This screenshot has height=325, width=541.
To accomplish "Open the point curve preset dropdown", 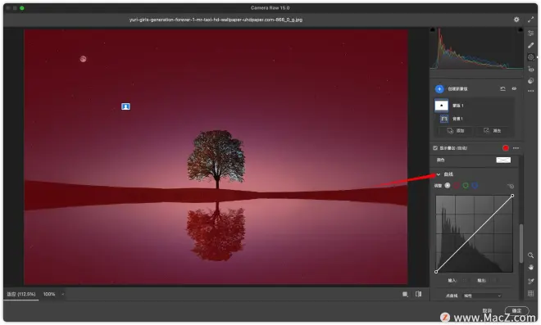I will [482, 296].
